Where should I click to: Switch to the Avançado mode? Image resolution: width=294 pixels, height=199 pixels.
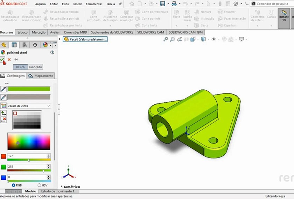point(35,67)
